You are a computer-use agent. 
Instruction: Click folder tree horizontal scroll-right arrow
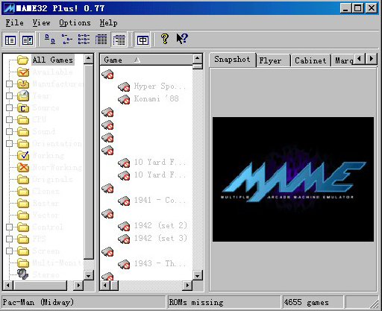(78, 286)
